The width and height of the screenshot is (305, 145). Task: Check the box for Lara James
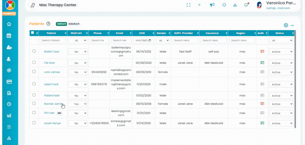pyautogui.click(x=34, y=71)
